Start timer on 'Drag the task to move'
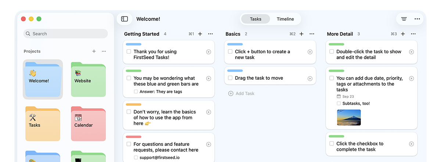Image resolution: width=441 pixels, height=162 pixels. pyautogui.click(x=310, y=78)
